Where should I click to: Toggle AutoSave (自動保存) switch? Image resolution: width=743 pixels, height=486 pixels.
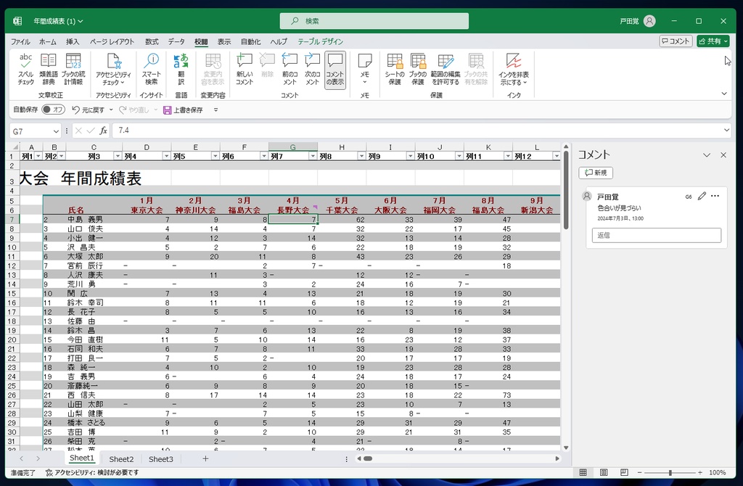(53, 110)
